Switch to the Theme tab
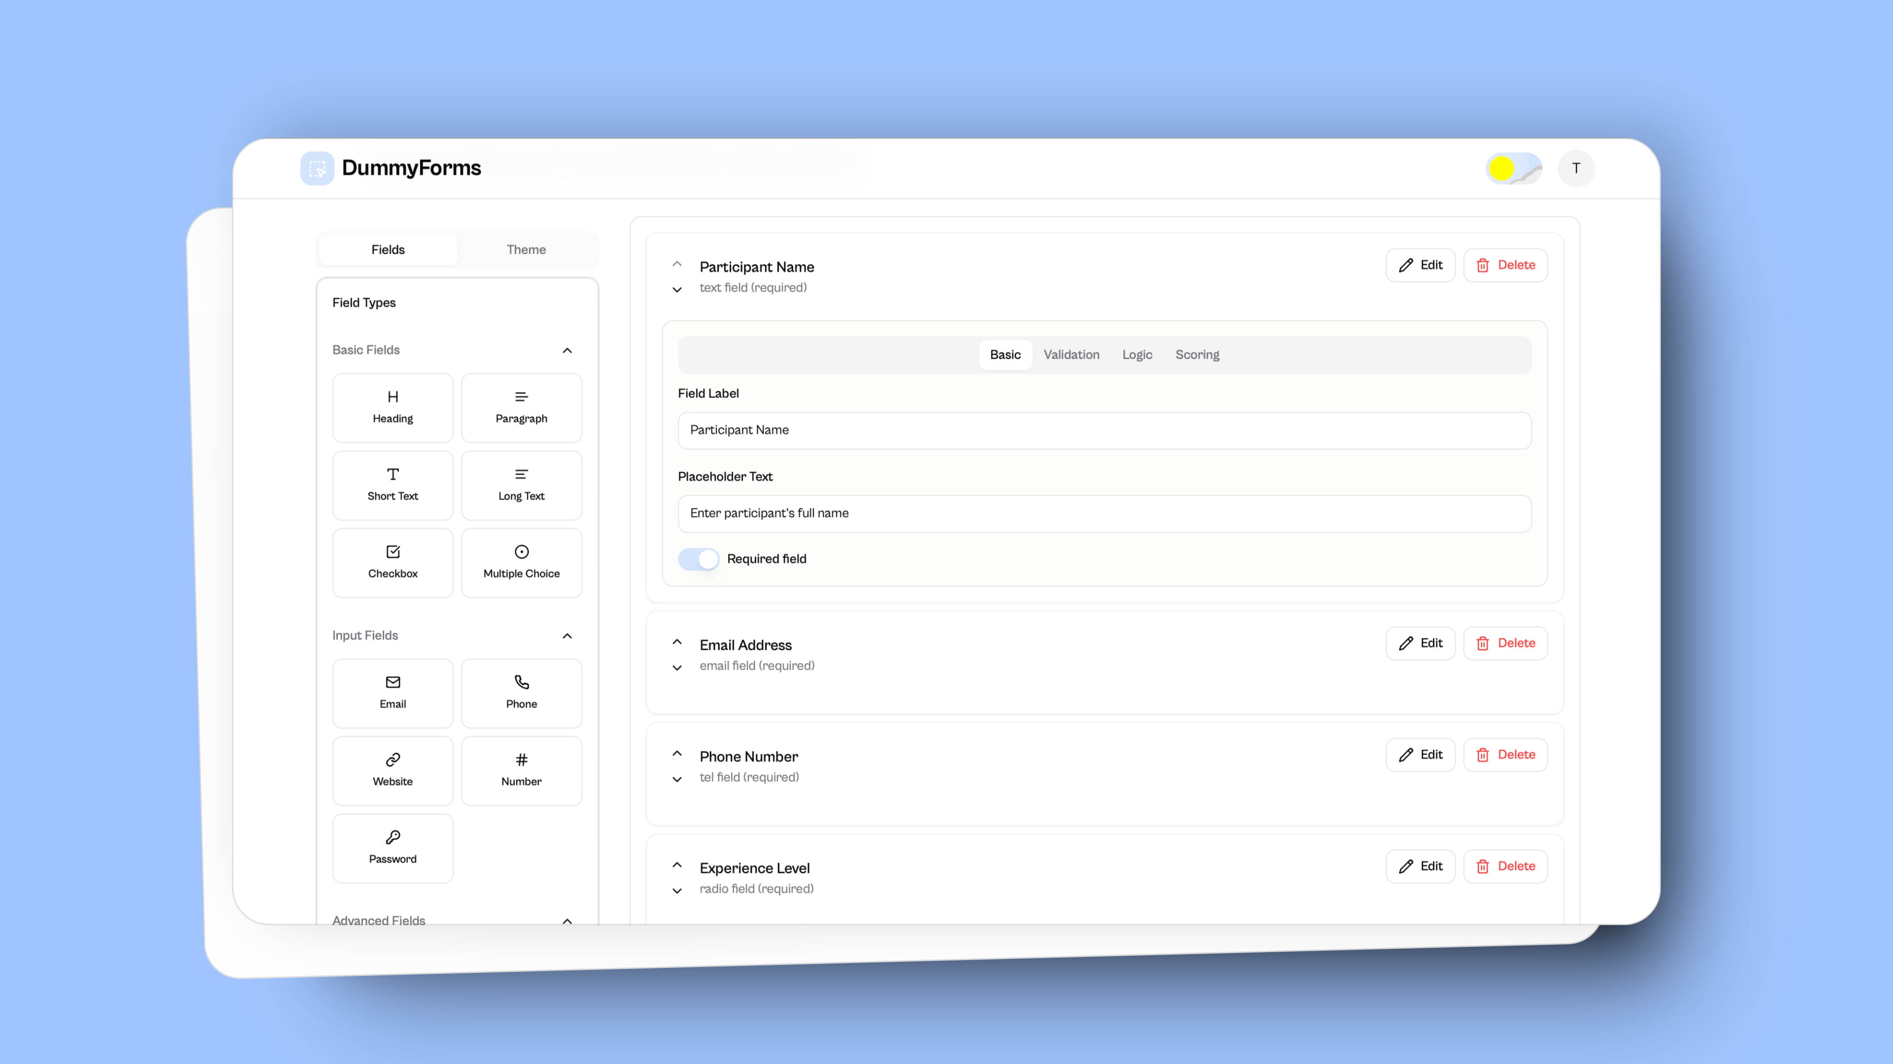The width and height of the screenshot is (1893, 1064). (526, 250)
